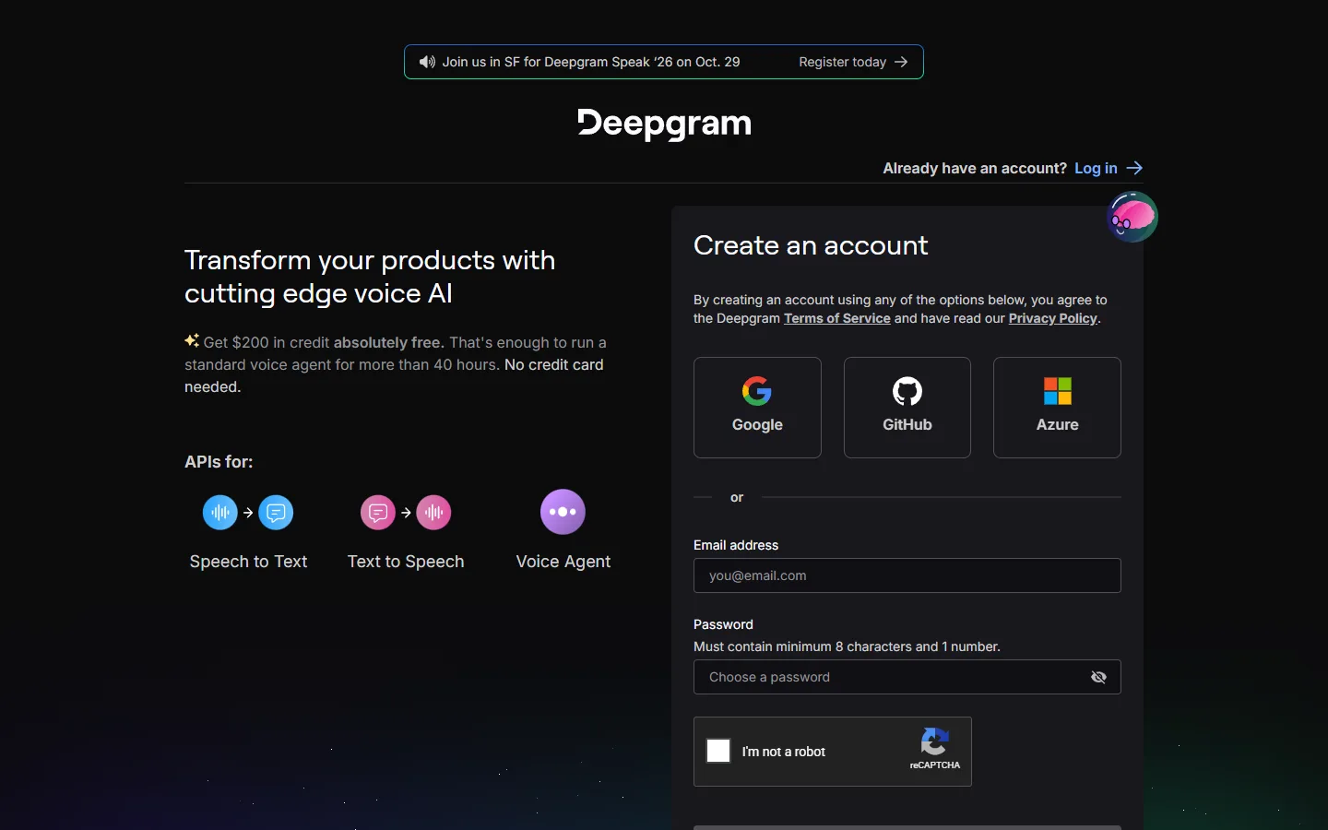Click the Speech to Text label
Viewport: 1328px width, 830px height.
pos(248,562)
